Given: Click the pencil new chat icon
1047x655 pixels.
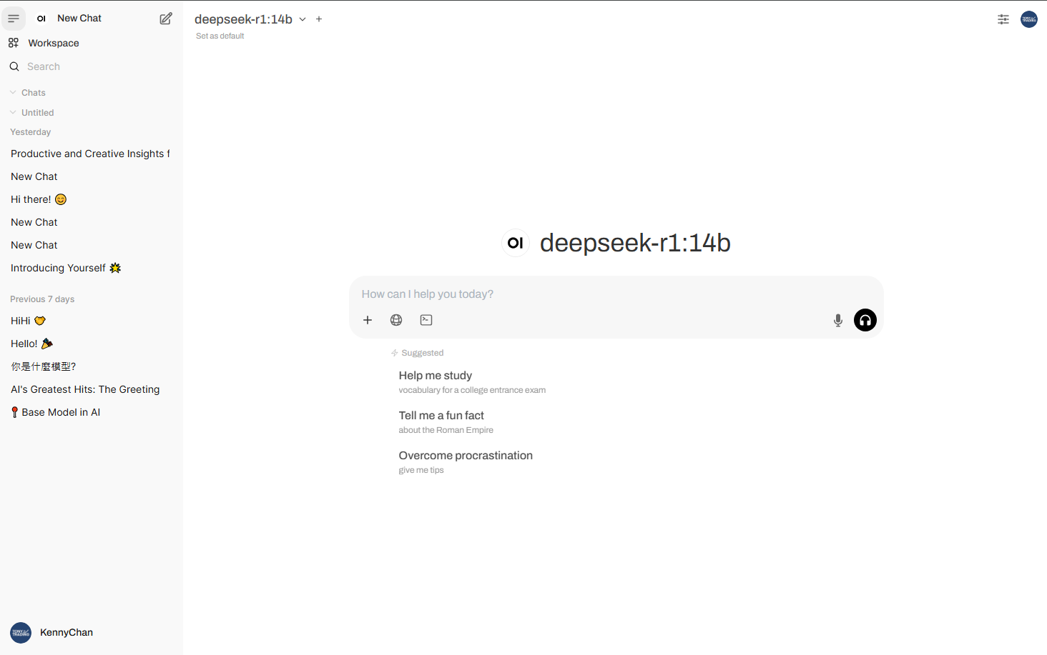Looking at the screenshot, I should tap(166, 19).
